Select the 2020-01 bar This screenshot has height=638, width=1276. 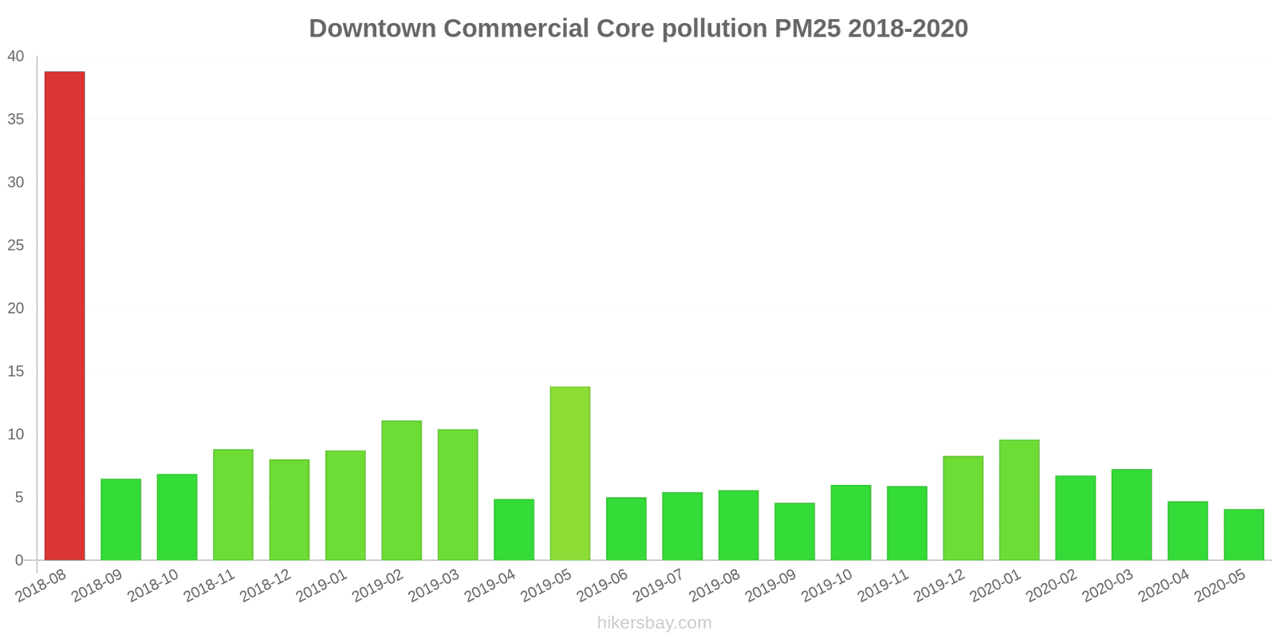coord(1019,499)
